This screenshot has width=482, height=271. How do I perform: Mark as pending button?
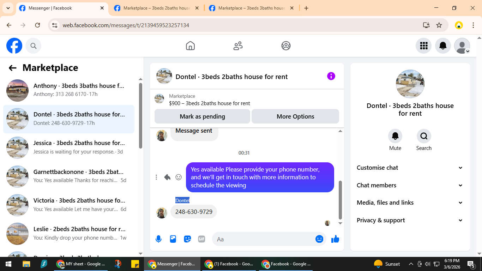pyautogui.click(x=202, y=116)
